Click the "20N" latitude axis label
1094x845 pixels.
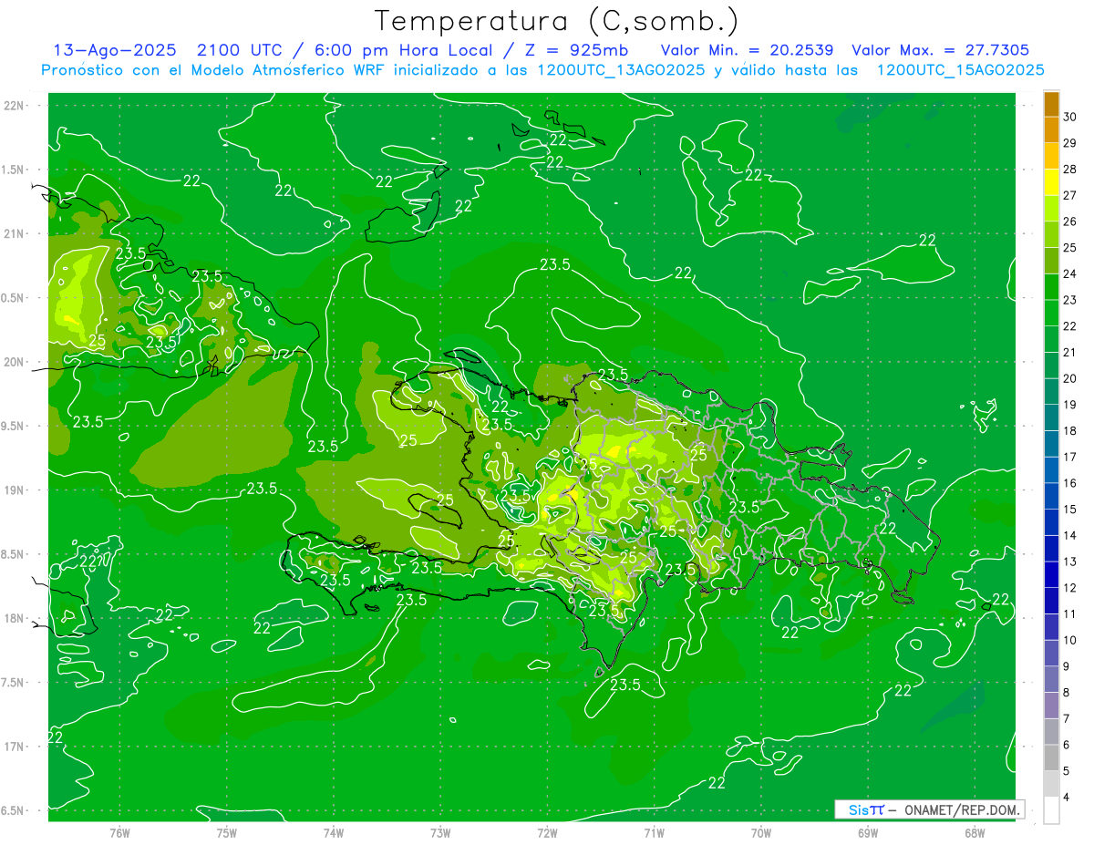(15, 362)
